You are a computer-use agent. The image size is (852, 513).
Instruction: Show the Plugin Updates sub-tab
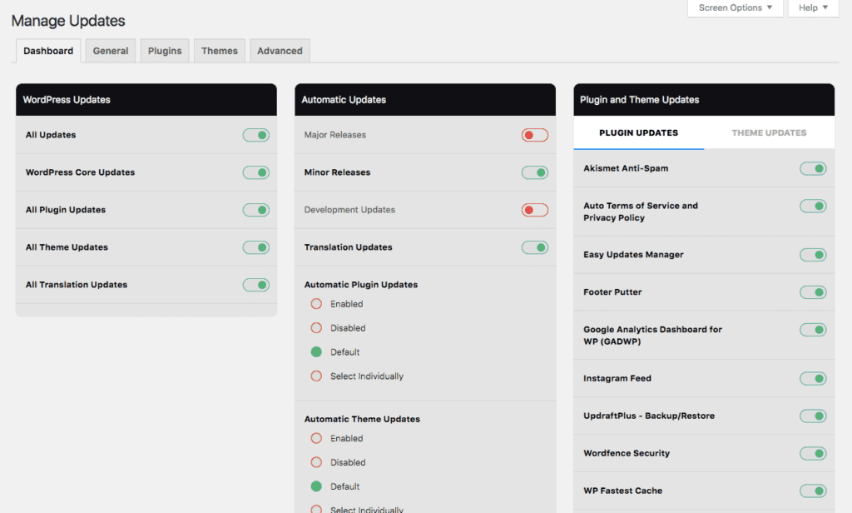pyautogui.click(x=638, y=132)
